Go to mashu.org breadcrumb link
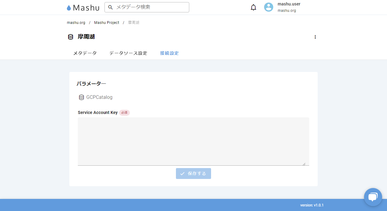Viewport: 387px width, 211px height. coord(76,23)
